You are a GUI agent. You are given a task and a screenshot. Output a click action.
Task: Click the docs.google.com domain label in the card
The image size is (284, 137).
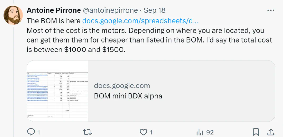pyautogui.click(x=122, y=86)
